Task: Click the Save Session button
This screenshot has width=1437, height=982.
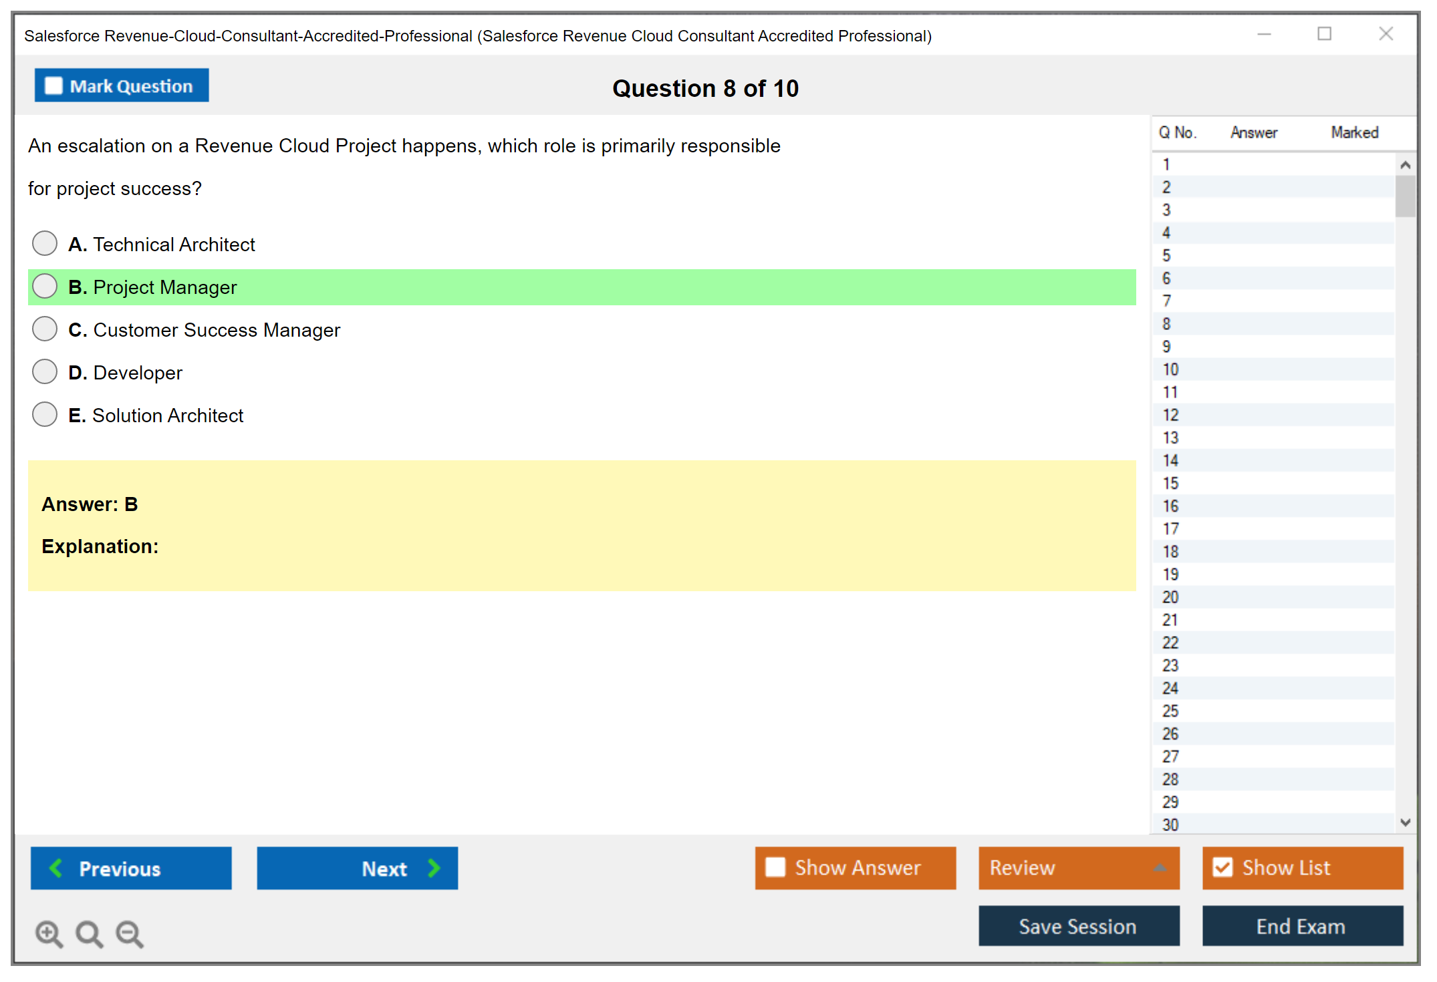Action: 1078,926
